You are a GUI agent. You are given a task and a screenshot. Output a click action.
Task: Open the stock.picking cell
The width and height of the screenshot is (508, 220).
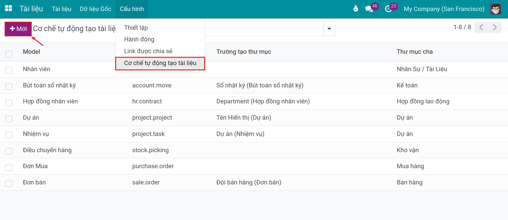tap(150, 150)
